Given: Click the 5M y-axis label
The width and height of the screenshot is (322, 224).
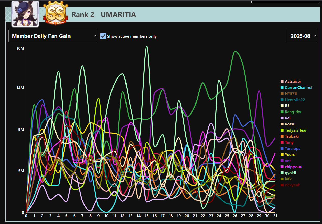Looking at the screenshot, I should pos(21,171).
